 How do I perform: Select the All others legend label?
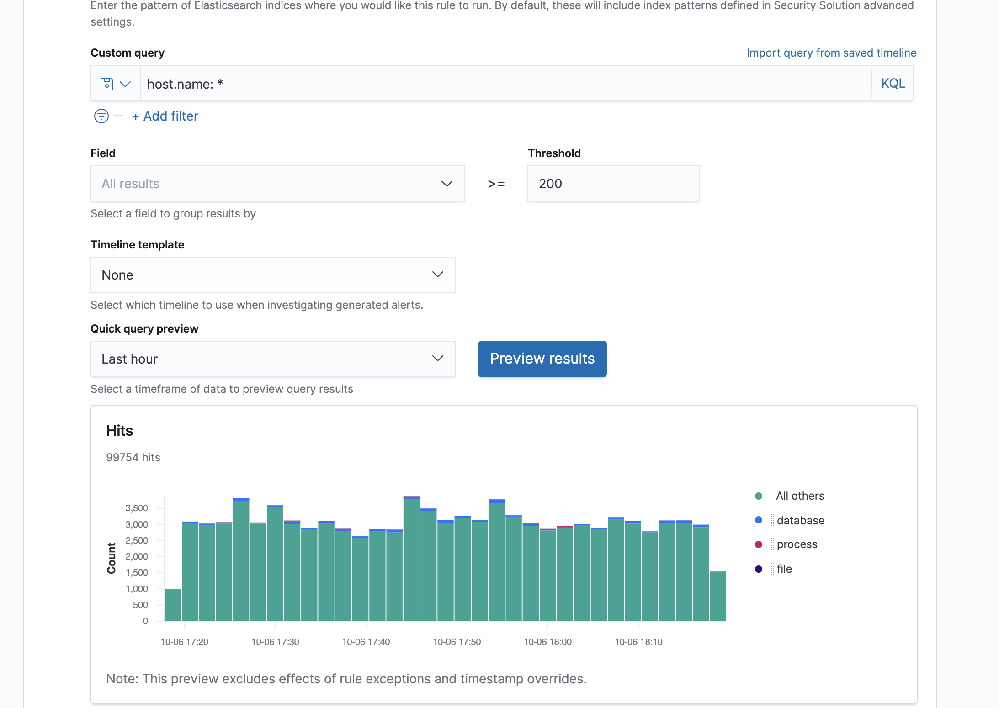point(800,496)
